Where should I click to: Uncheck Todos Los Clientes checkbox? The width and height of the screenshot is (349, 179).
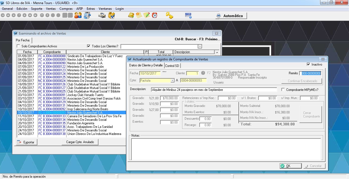89,46
